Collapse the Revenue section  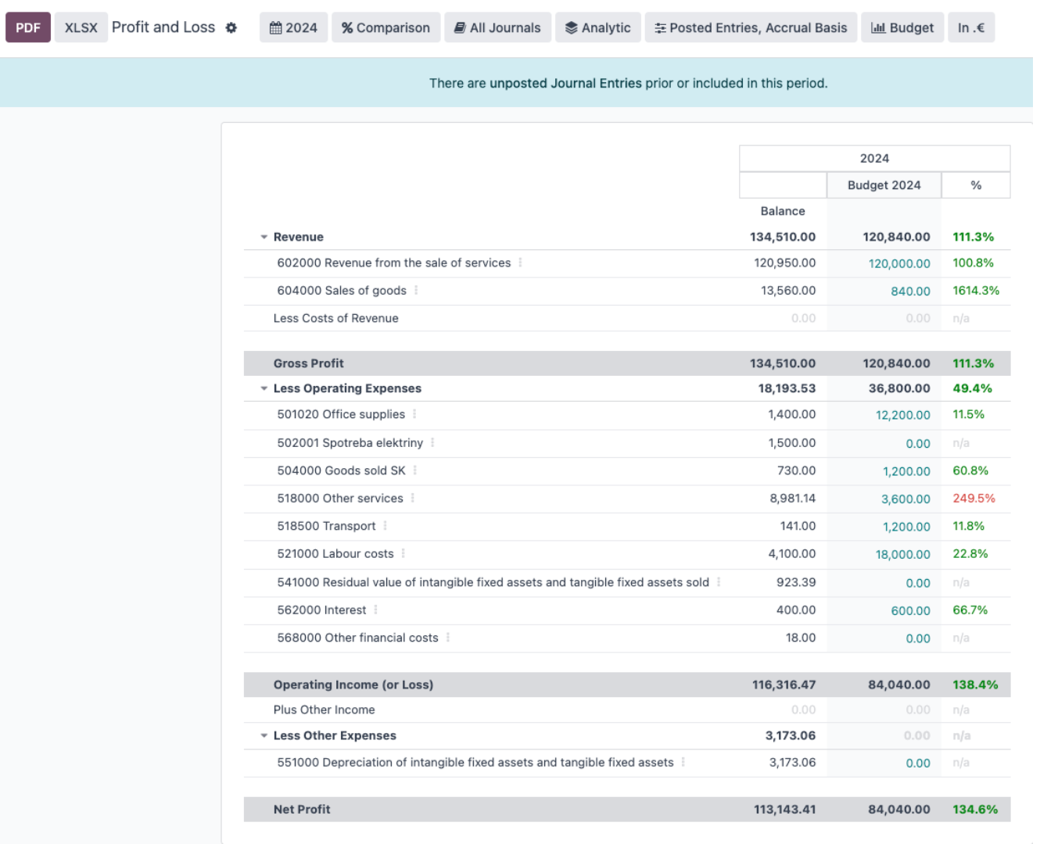264,238
